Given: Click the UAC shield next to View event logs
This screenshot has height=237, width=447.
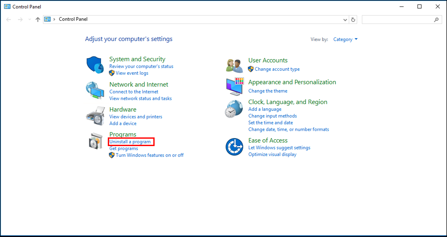Looking at the screenshot, I should point(112,73).
